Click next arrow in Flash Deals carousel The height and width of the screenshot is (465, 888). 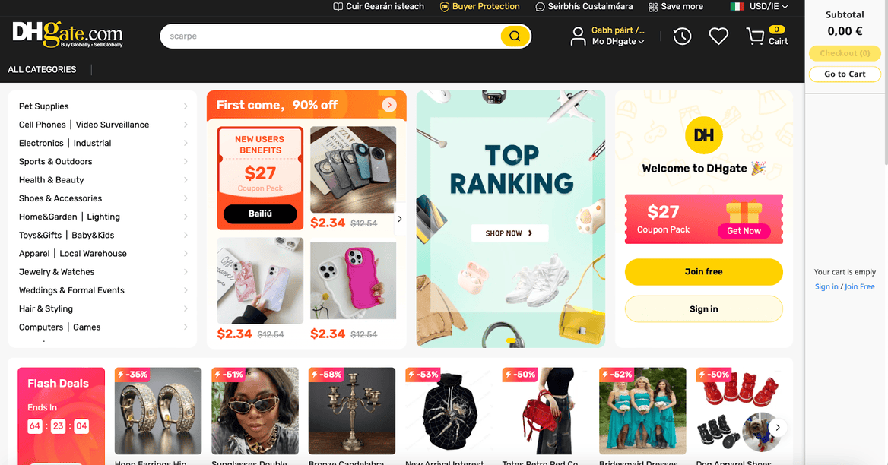pyautogui.click(x=778, y=428)
